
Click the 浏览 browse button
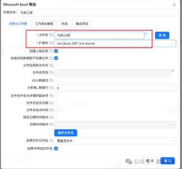[x=162, y=35]
